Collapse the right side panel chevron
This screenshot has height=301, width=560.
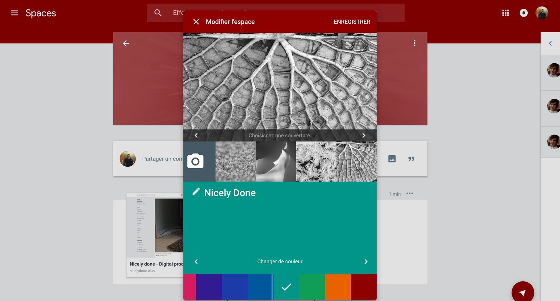(x=550, y=44)
